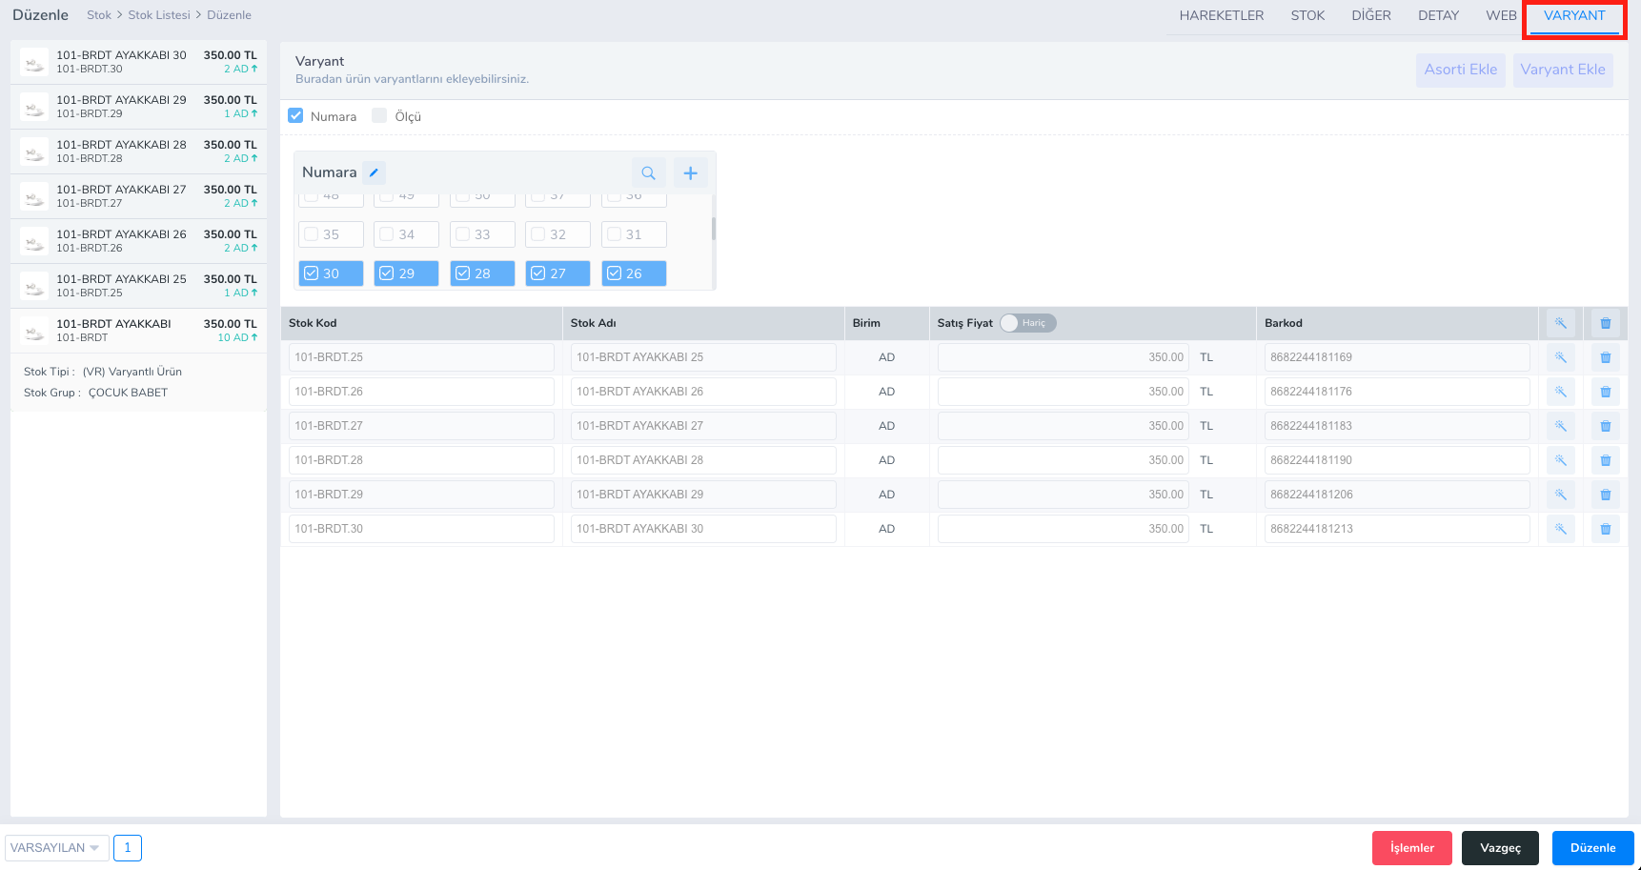Viewport: 1641px width, 870px height.
Task: Click the Vazgeç button
Action: tap(1500, 848)
